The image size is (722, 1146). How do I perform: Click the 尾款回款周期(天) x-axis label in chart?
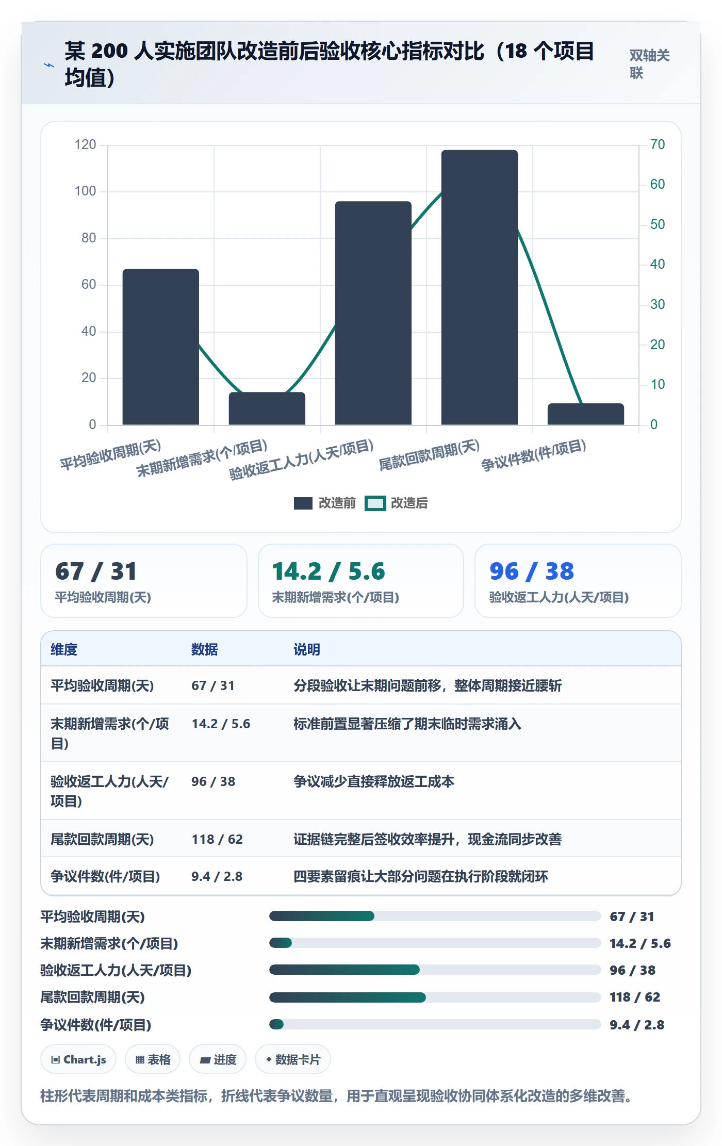pos(429,455)
